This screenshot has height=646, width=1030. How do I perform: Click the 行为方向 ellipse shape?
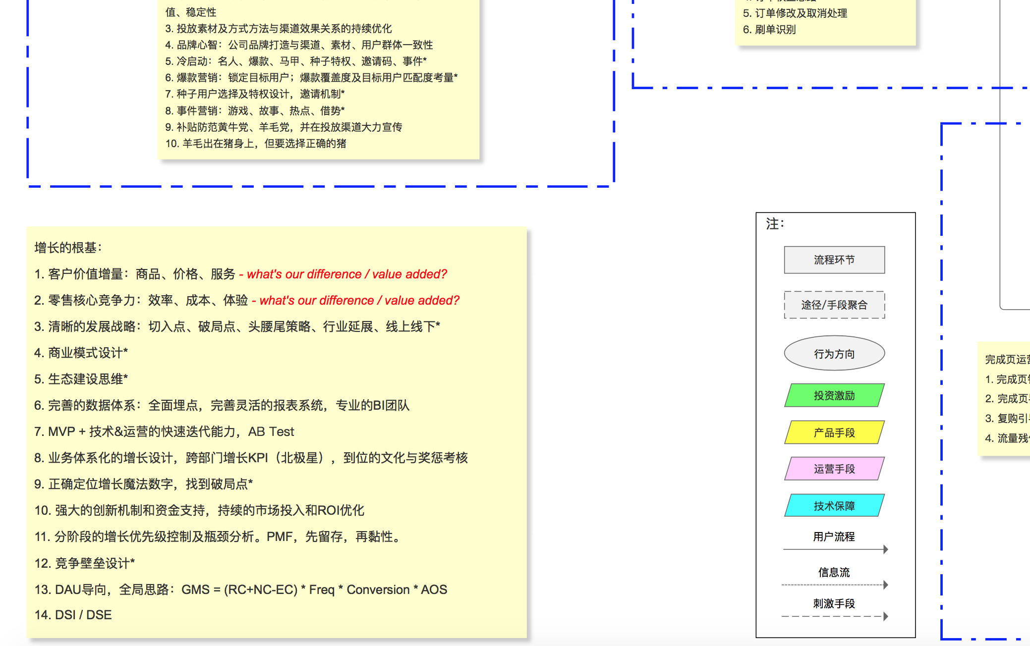[x=834, y=353]
